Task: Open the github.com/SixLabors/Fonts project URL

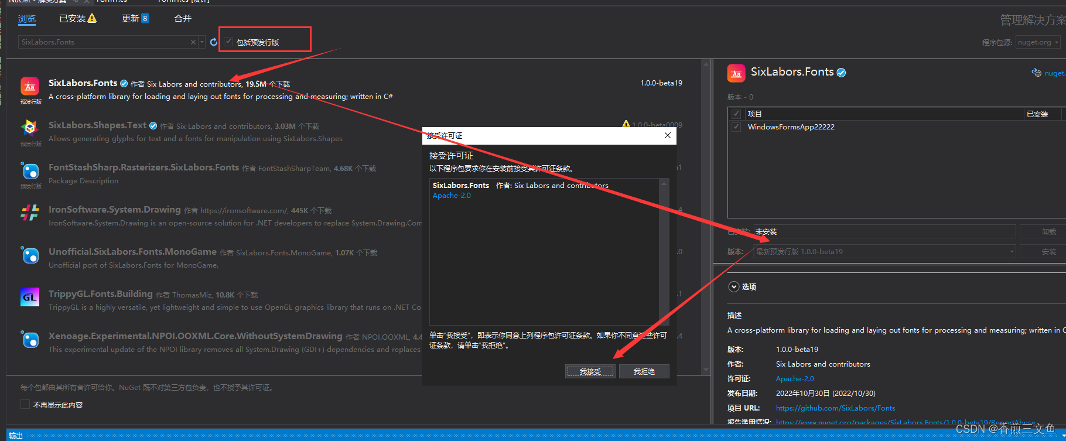Action: 835,408
